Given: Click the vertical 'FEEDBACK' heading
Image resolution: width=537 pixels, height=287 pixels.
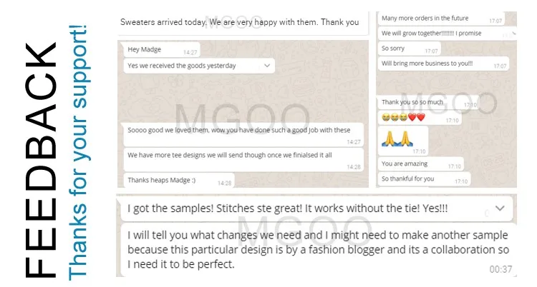Looking at the screenshot, I should (x=41, y=160).
